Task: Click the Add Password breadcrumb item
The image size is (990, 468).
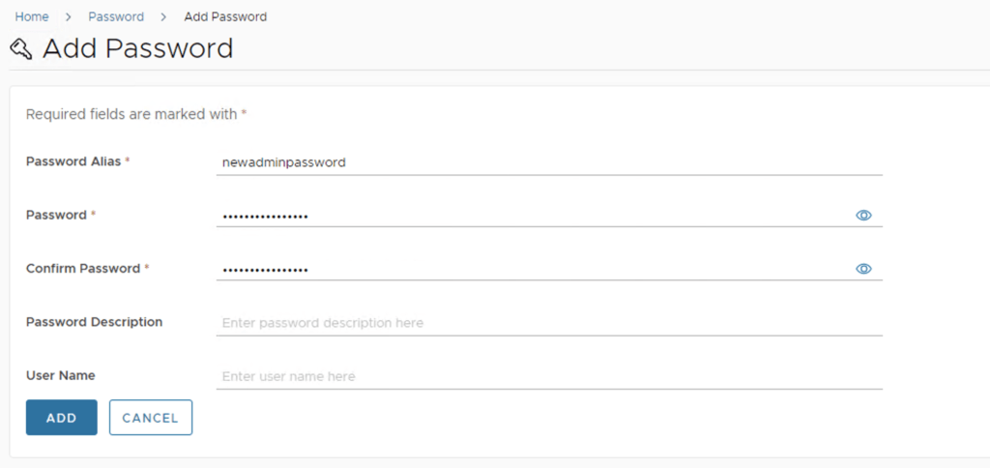Action: coord(225,16)
